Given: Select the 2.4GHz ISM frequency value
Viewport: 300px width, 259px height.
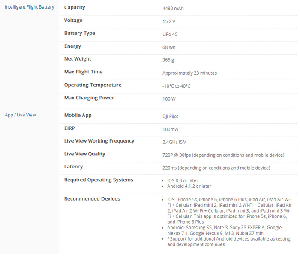Looking at the screenshot, I should click(x=174, y=142).
